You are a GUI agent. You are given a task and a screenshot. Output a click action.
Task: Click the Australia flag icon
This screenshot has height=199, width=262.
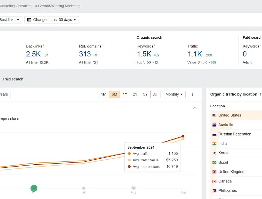(215, 125)
